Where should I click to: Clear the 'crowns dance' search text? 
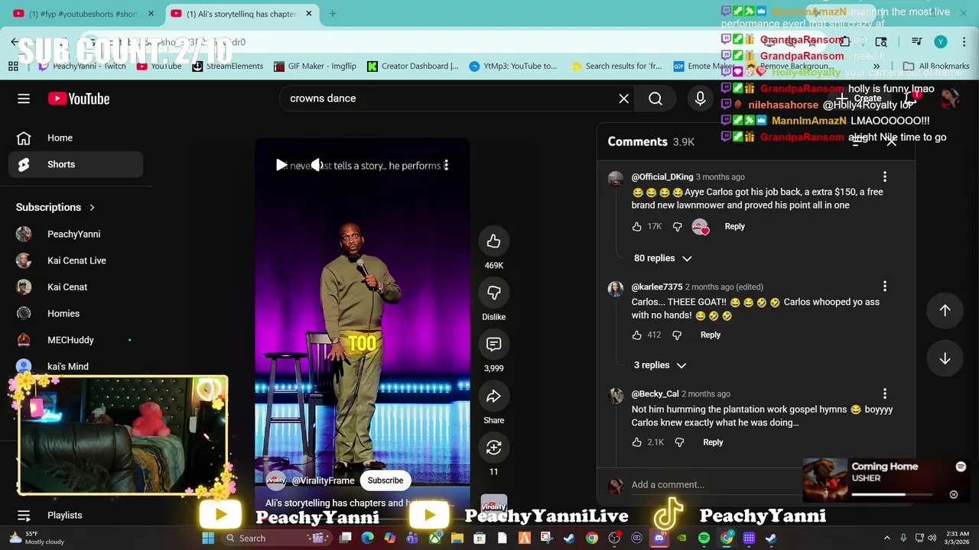624,99
